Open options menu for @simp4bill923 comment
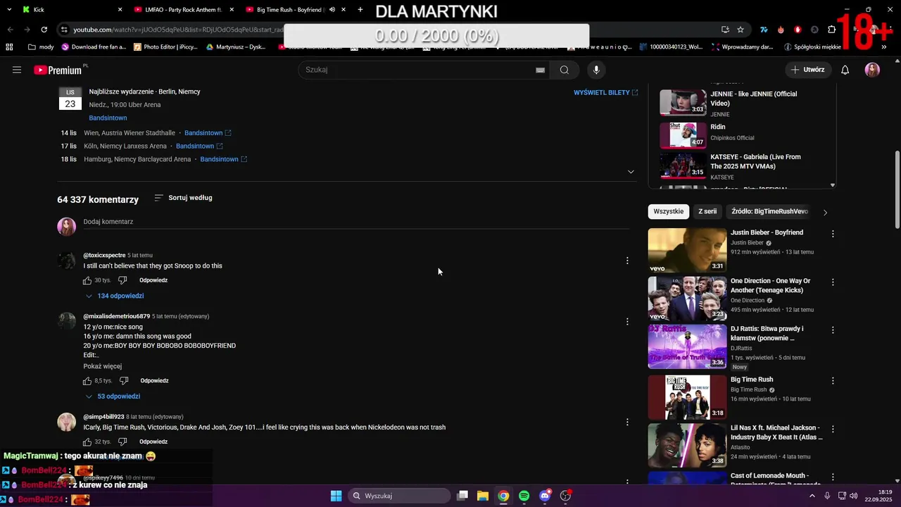 pyautogui.click(x=627, y=423)
